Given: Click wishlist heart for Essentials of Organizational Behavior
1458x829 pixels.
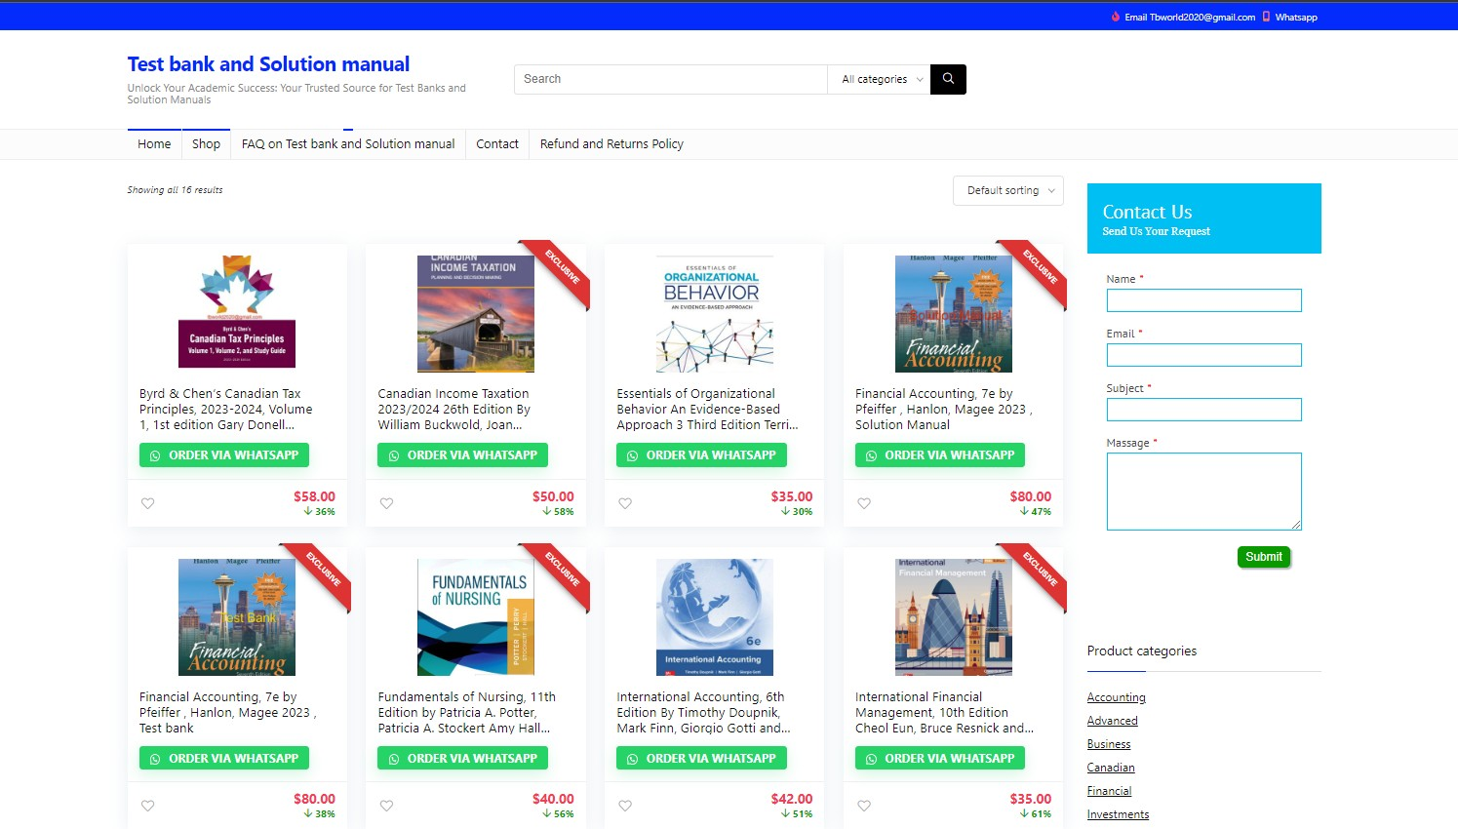Looking at the screenshot, I should [625, 503].
